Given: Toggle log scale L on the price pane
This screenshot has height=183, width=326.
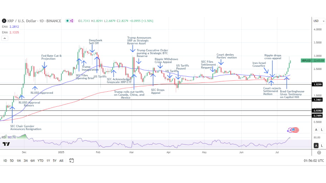Looking at the screenshot, I should click(x=322, y=130).
